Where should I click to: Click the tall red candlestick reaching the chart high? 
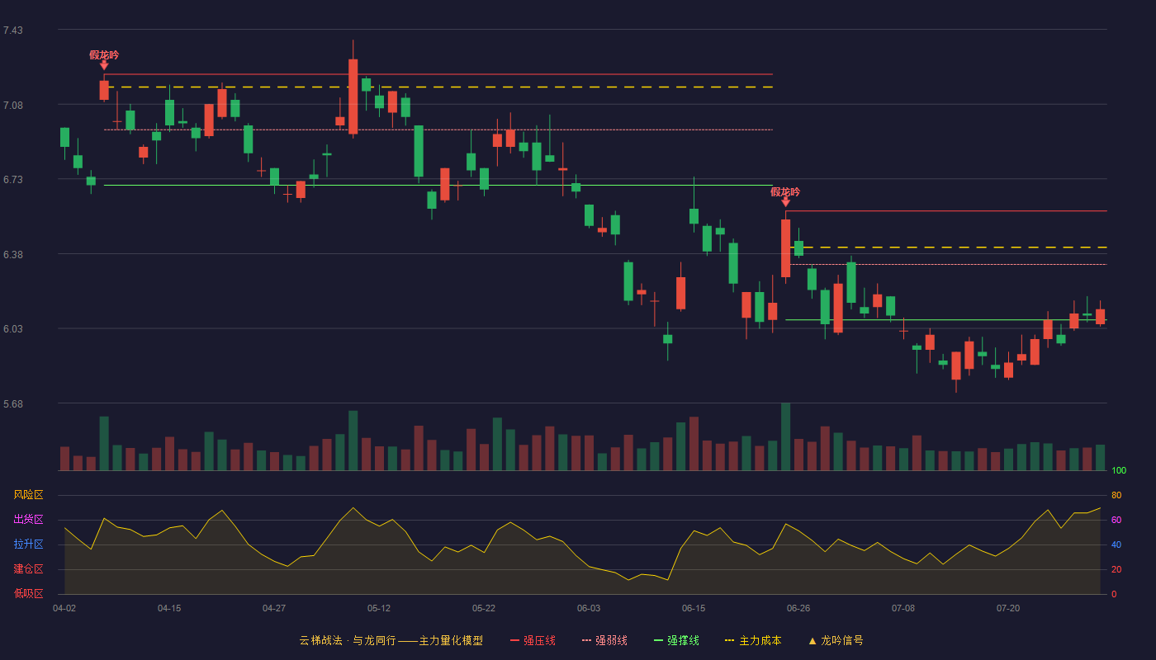[353, 97]
